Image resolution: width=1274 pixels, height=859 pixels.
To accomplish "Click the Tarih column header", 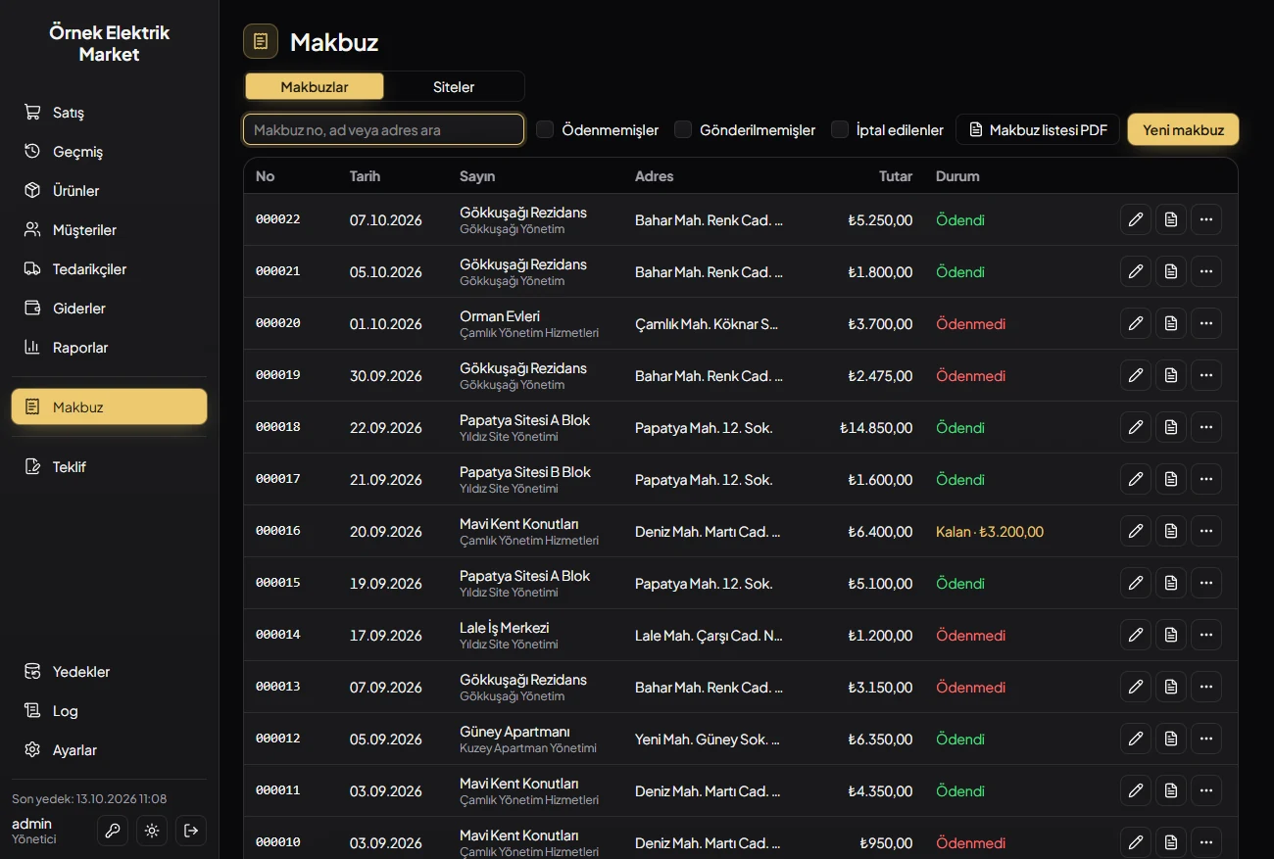I will point(365,176).
